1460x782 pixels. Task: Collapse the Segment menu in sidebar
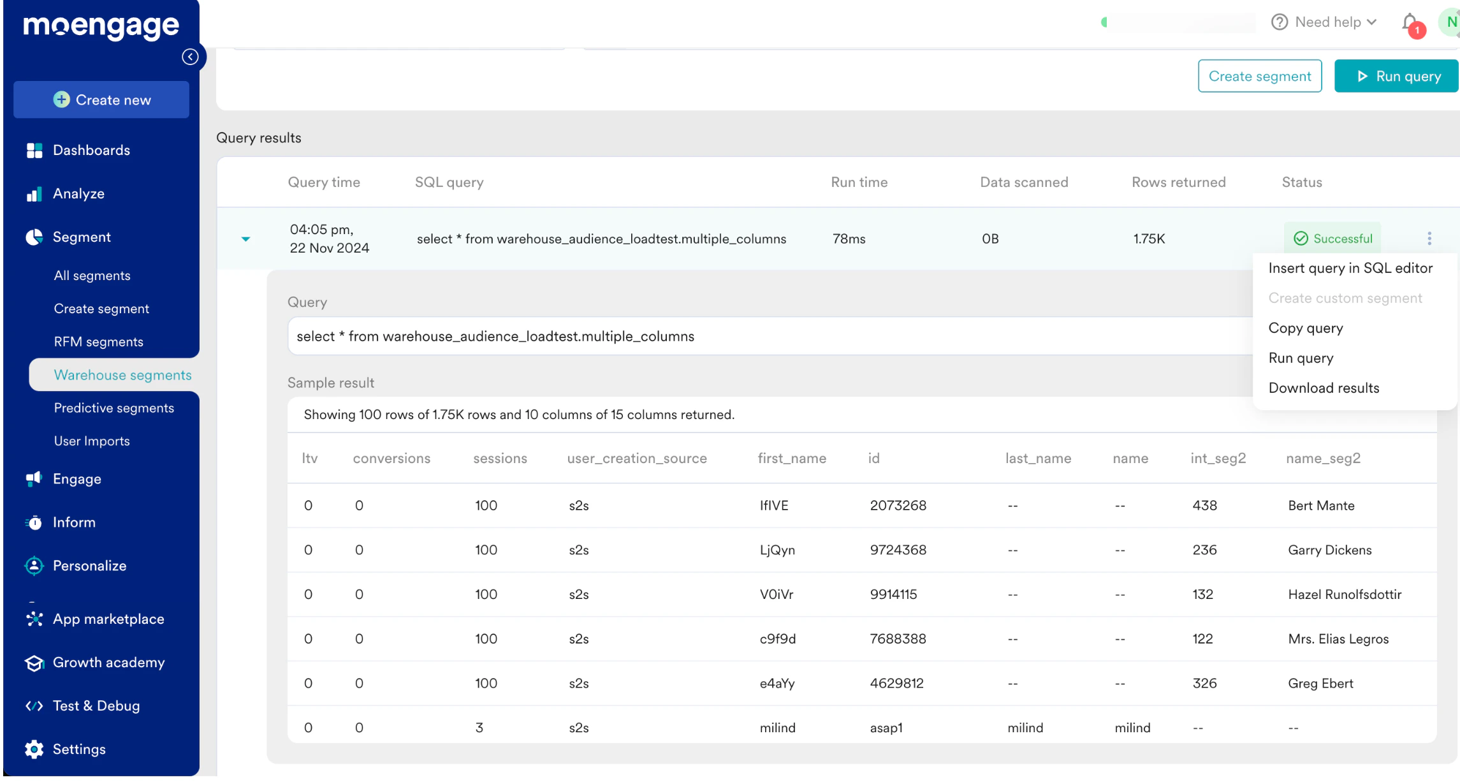pos(82,237)
